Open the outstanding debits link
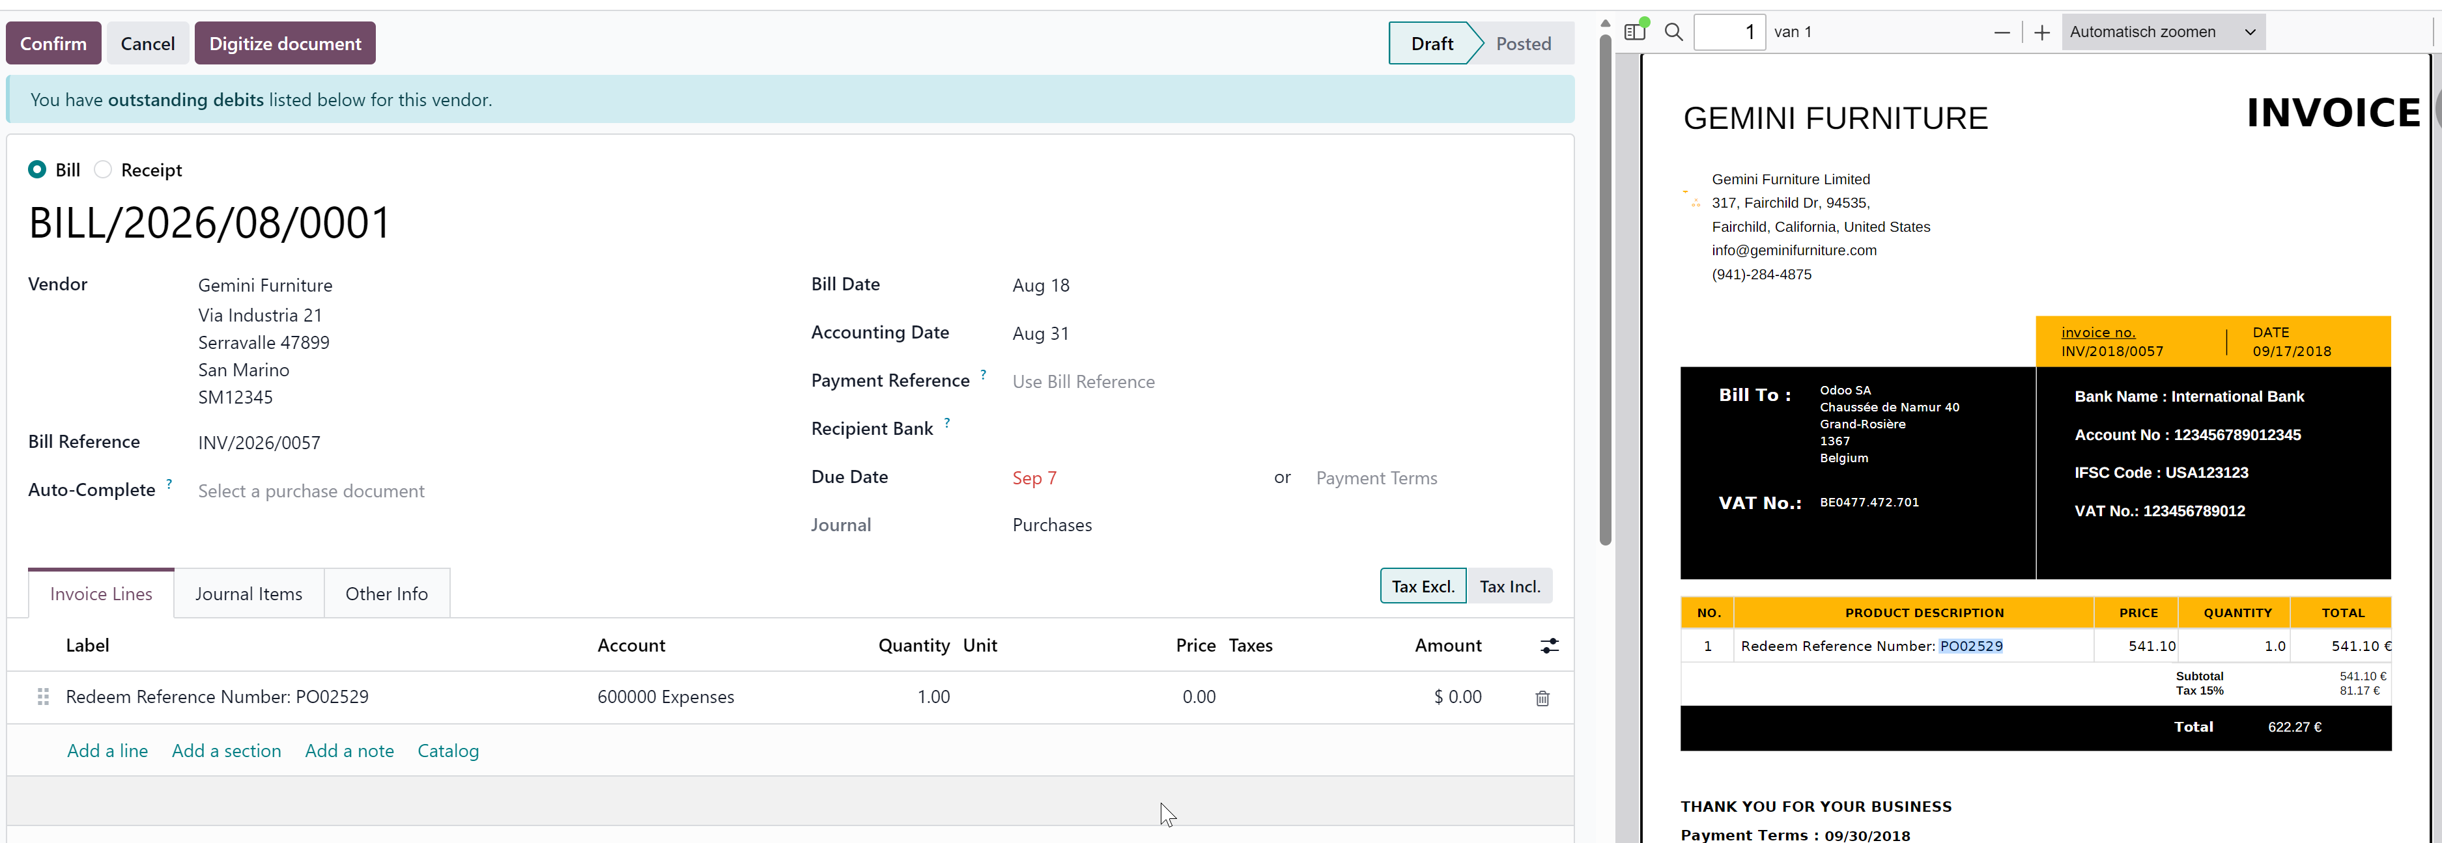 coord(186,100)
